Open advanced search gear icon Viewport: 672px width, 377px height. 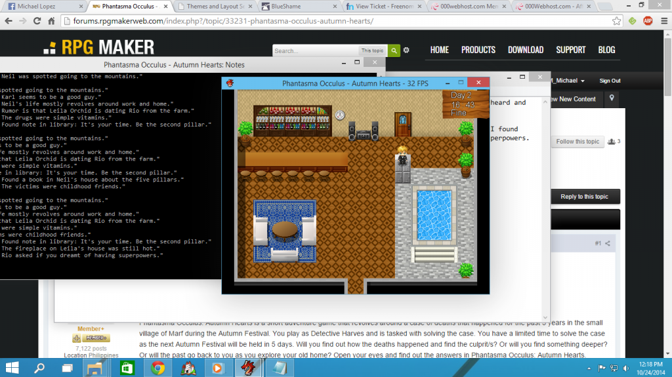click(406, 50)
